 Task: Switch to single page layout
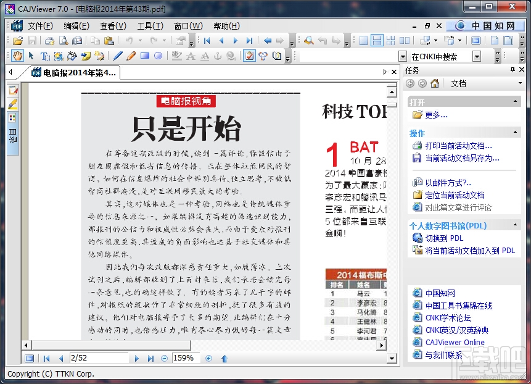[x=363, y=41]
